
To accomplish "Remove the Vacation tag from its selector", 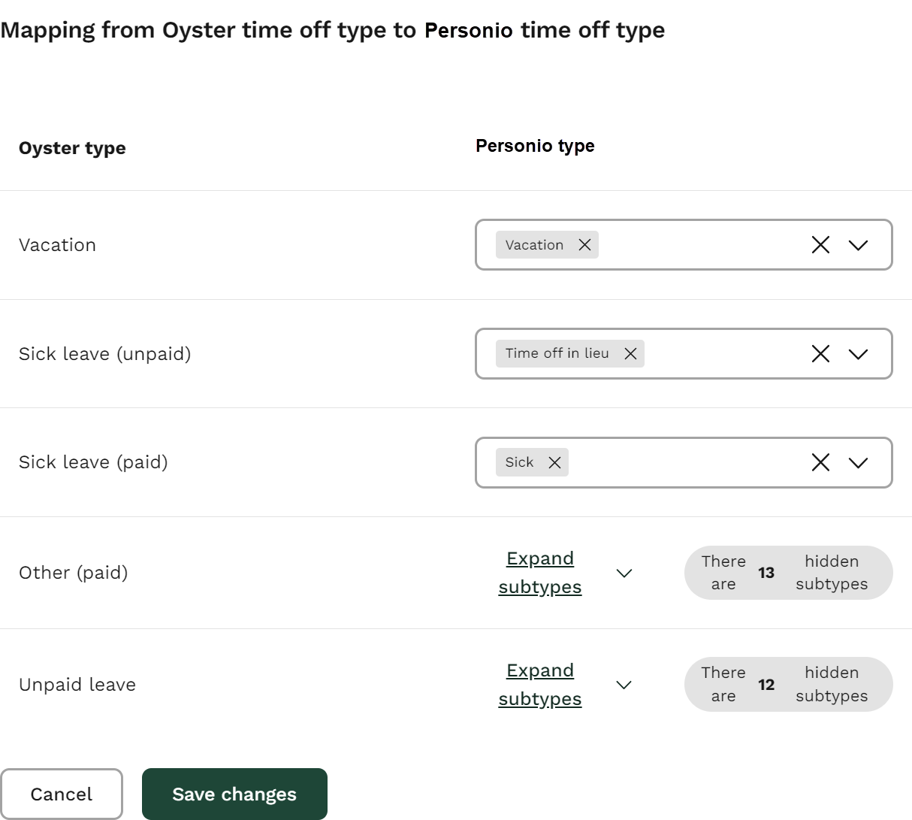I will [584, 244].
